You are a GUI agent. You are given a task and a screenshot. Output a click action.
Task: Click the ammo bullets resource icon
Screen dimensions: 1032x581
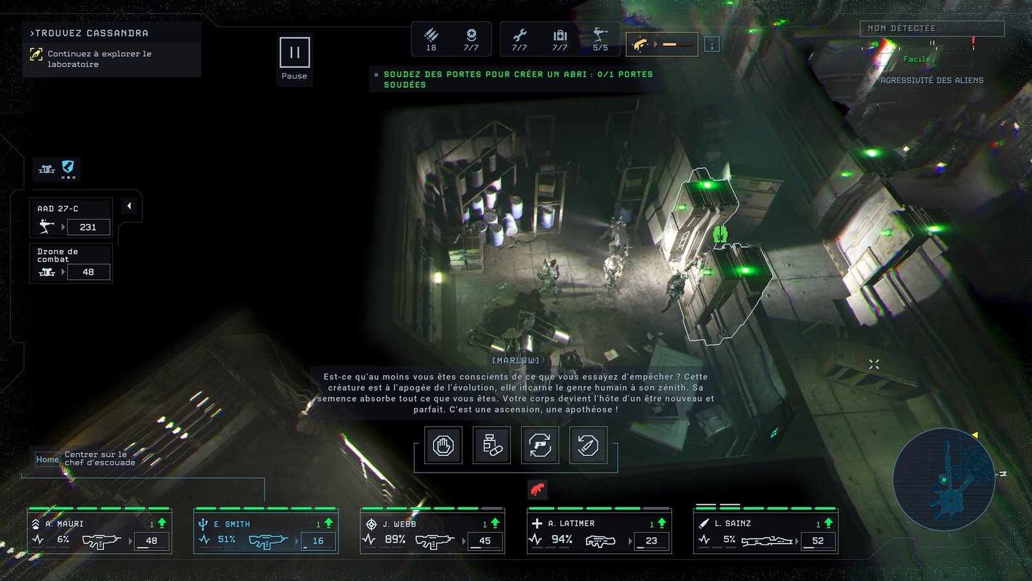click(431, 38)
